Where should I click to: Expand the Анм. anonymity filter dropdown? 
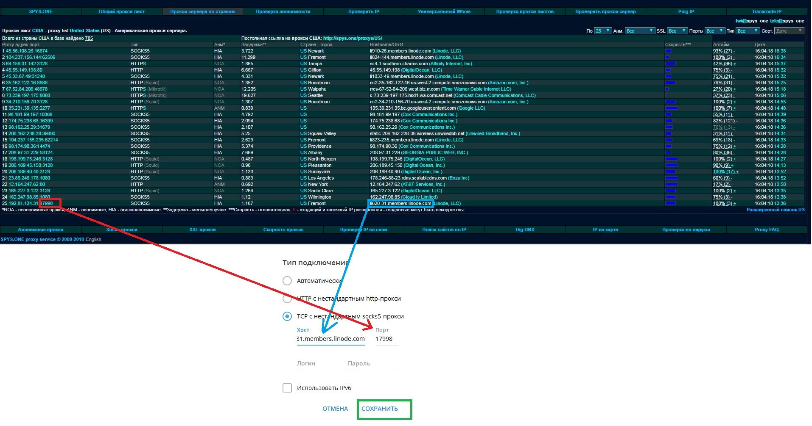640,31
